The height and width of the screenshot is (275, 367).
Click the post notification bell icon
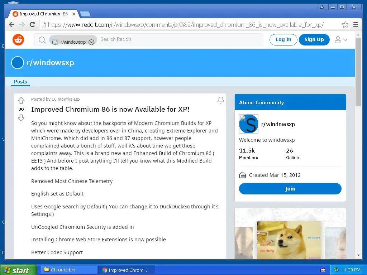[x=220, y=100]
